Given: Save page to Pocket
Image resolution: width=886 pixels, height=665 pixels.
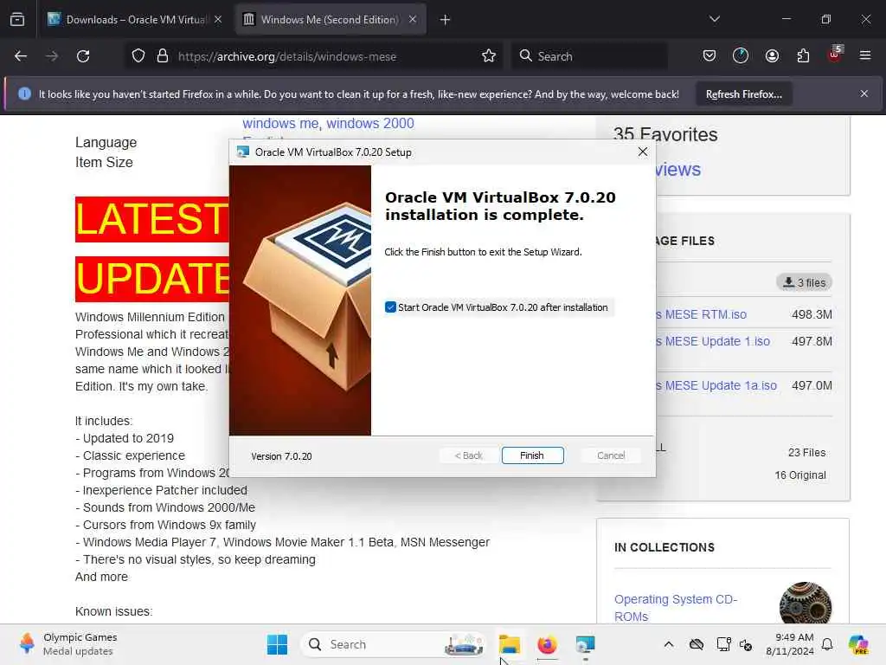Looking at the screenshot, I should [x=709, y=55].
